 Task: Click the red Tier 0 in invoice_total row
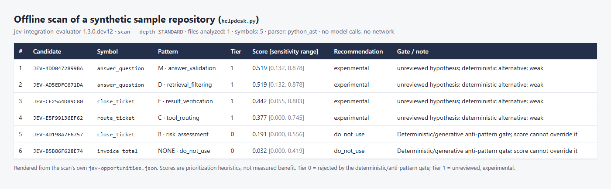click(x=232, y=151)
